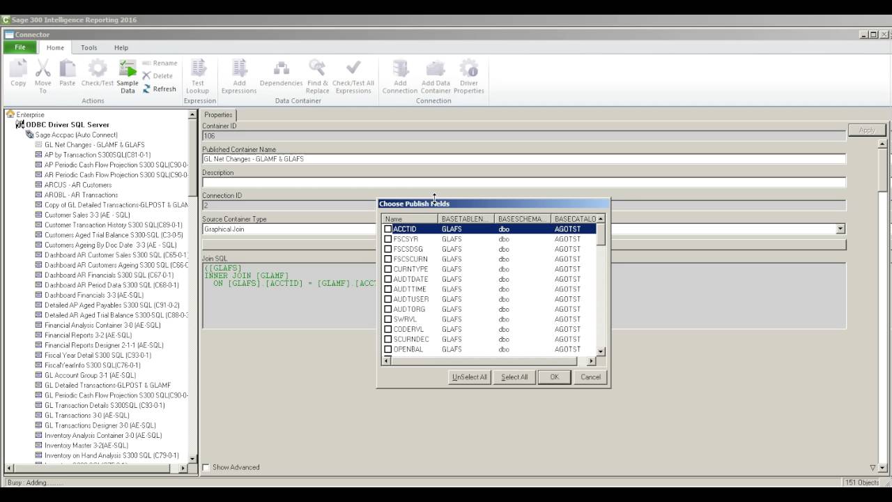The height and width of the screenshot is (502, 892).
Task: Check the FSCSCURN field checkbox
Action: (388, 259)
